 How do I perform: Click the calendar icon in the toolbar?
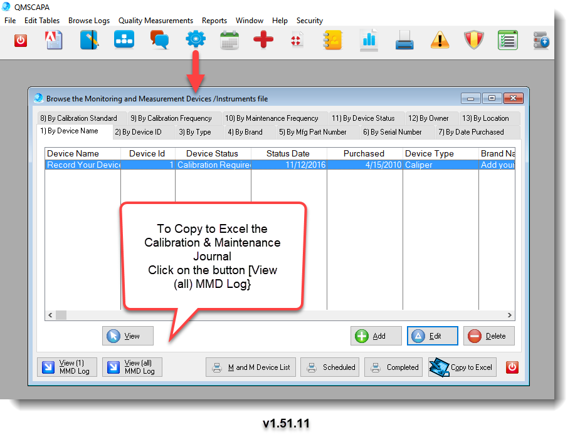click(229, 39)
